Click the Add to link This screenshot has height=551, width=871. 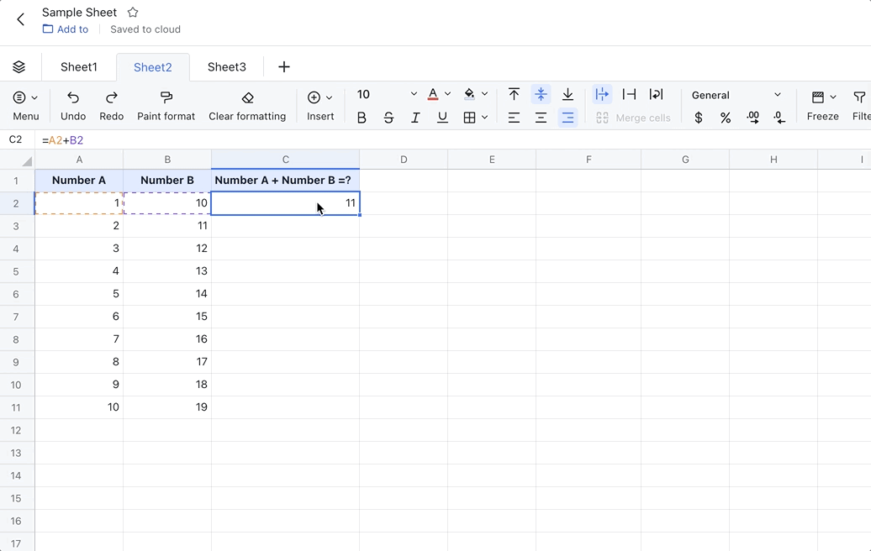[66, 29]
